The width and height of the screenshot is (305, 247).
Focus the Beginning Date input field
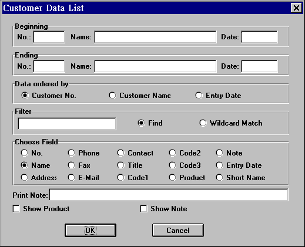click(259, 37)
